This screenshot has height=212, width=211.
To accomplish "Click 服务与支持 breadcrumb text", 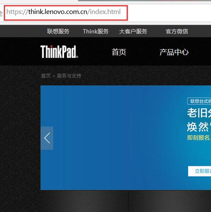I will [x=69, y=76].
